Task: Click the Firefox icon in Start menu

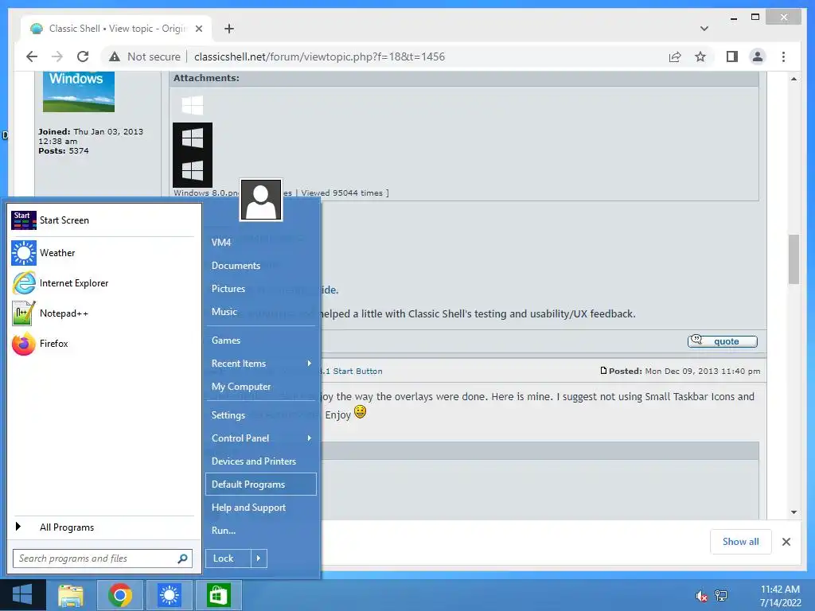Action: 24,344
